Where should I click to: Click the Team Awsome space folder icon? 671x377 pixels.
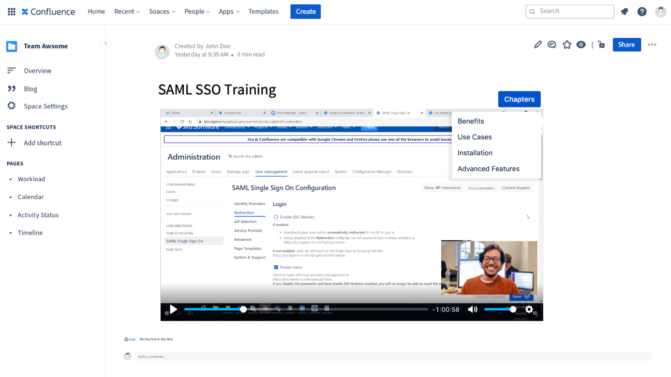pyautogui.click(x=12, y=46)
